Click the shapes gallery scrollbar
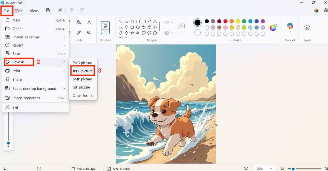The width and height of the screenshot is (328, 171). click(160, 26)
